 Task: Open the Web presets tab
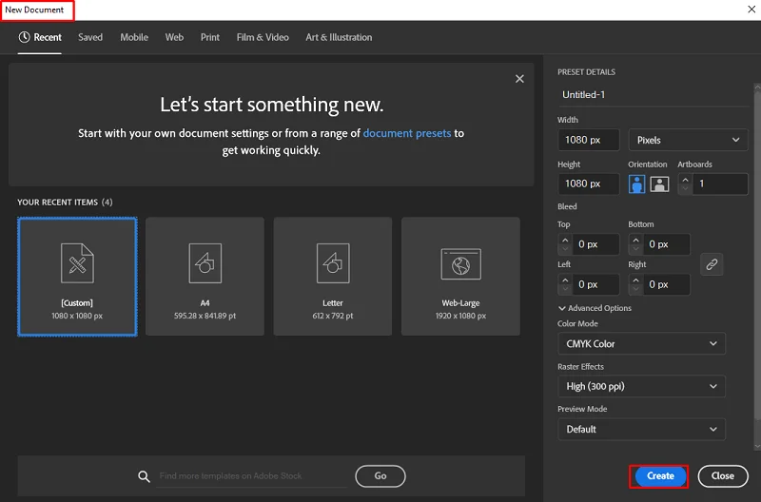pos(174,37)
